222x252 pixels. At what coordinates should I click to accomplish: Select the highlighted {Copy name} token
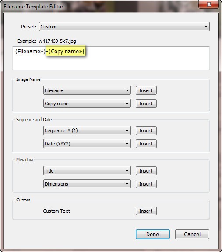[x=67, y=52]
